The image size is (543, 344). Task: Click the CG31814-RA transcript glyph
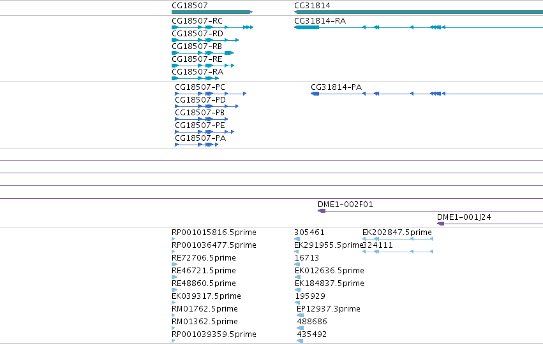click(419, 27)
